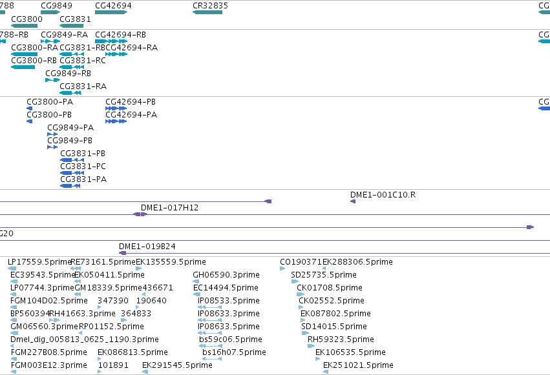Select the CG3831-PC protein label
550x375 pixels.
click(83, 167)
